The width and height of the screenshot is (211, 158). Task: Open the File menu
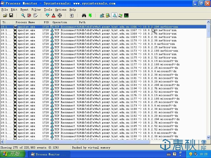pos(4,9)
